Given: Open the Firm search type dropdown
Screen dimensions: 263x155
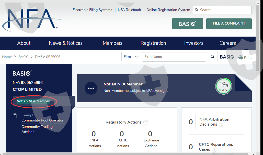Looking at the screenshot, I should point(131,57).
